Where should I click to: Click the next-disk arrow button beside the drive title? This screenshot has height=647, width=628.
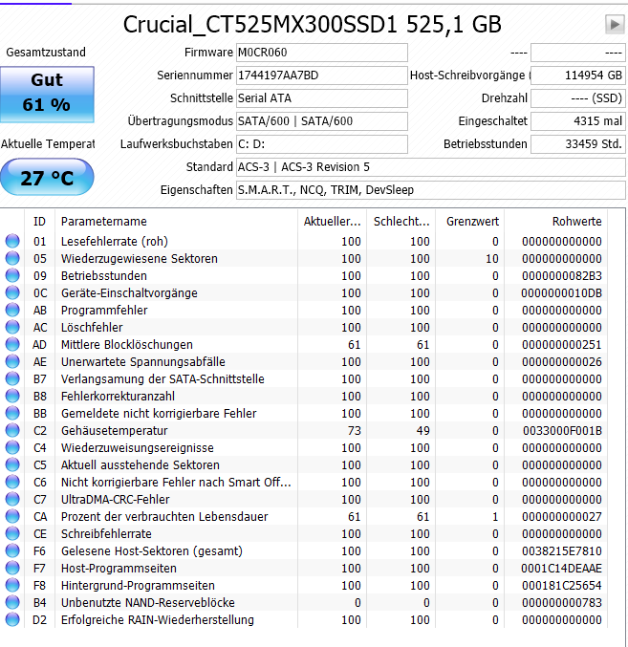coord(615,24)
